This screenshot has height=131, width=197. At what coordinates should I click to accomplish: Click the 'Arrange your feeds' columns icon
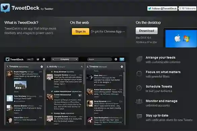coord(139,59)
